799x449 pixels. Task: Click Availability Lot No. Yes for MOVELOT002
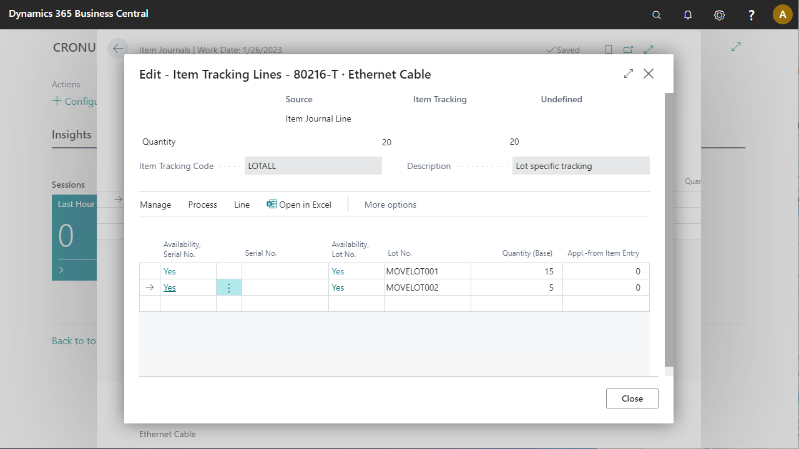[x=338, y=287]
